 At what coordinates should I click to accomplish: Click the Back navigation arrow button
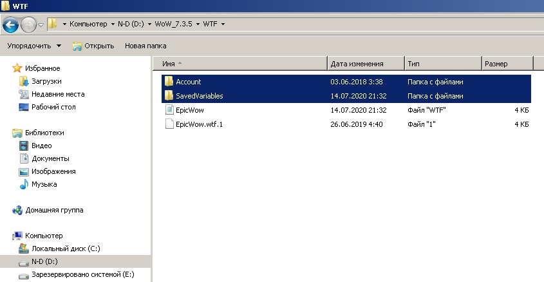click(x=10, y=24)
